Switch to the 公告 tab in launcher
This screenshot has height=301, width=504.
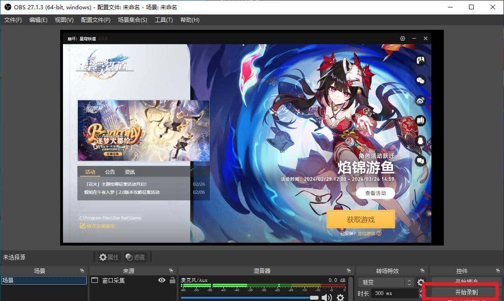tap(110, 171)
